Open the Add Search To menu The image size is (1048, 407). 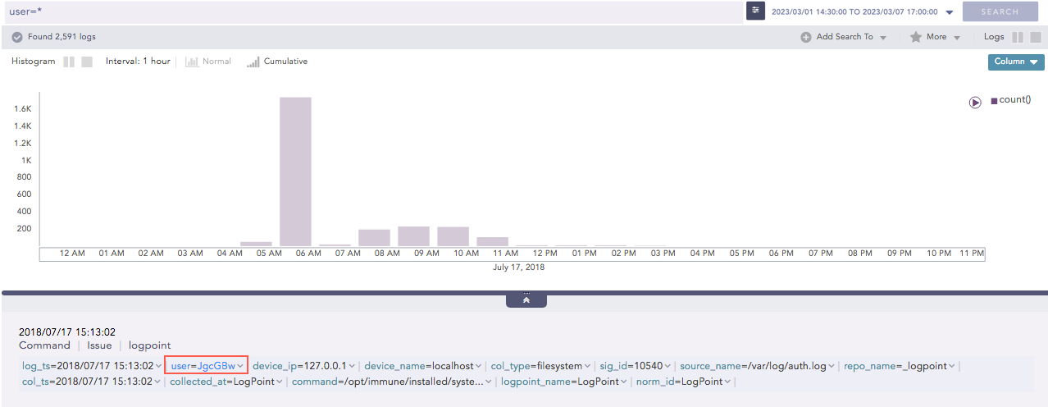point(845,37)
